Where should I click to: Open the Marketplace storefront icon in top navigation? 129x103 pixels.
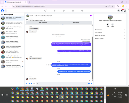click(x=73, y=11)
